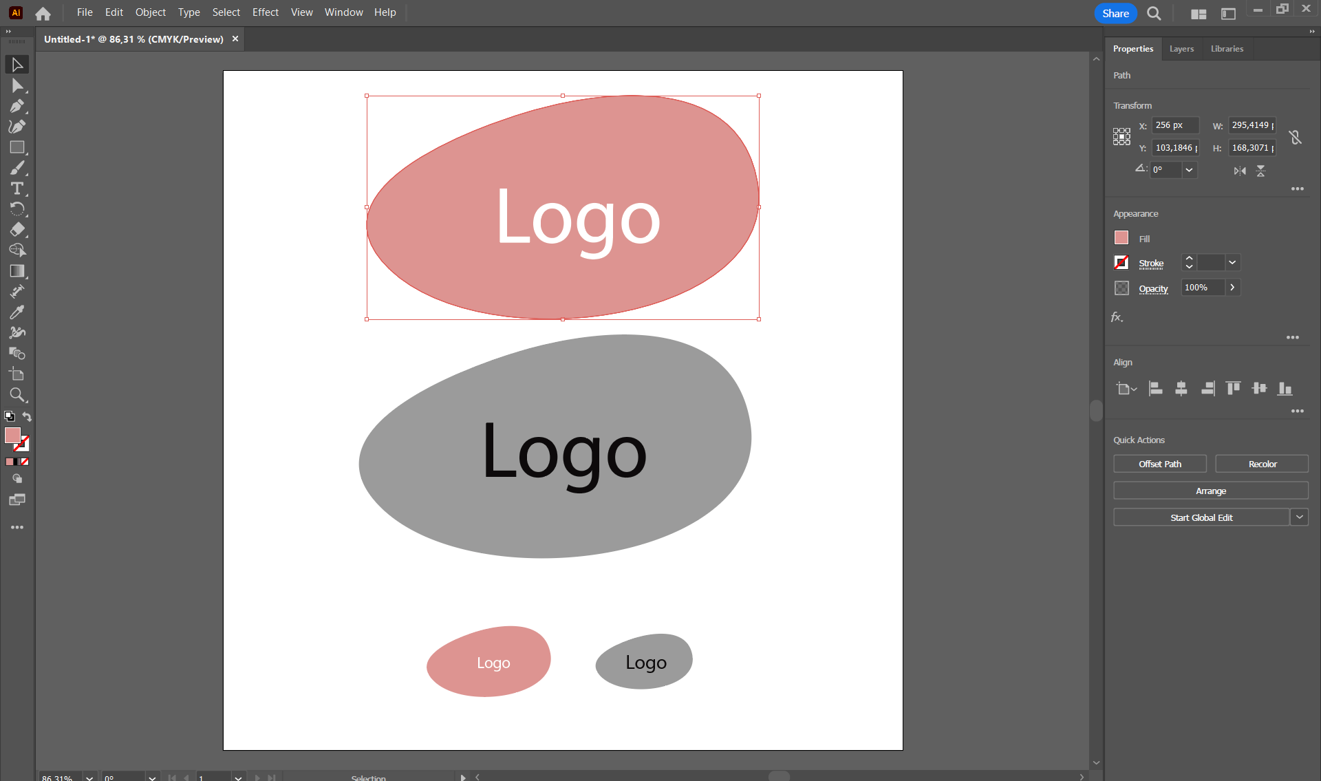
Task: Click horizontal align center icon
Action: pos(1181,389)
